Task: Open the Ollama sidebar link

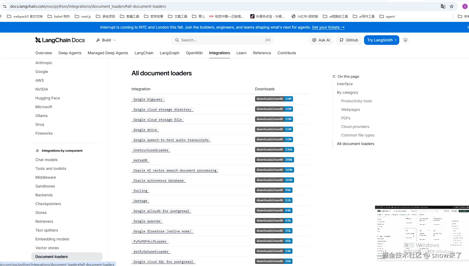Action: (x=41, y=116)
